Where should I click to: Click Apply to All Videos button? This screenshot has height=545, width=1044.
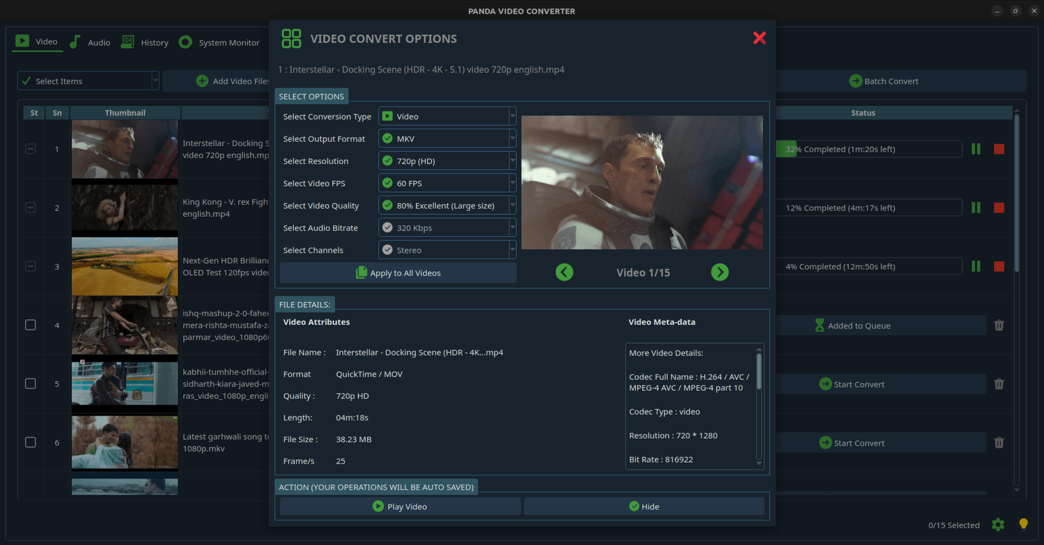click(x=398, y=273)
